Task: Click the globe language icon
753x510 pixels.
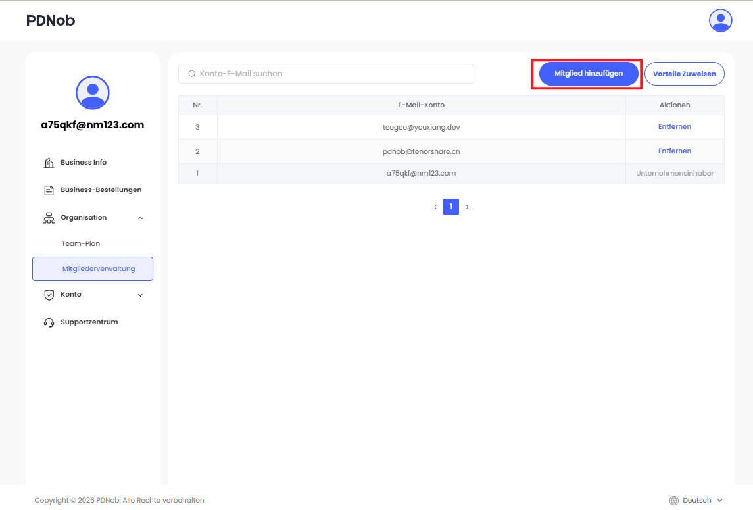Action: coord(674,500)
